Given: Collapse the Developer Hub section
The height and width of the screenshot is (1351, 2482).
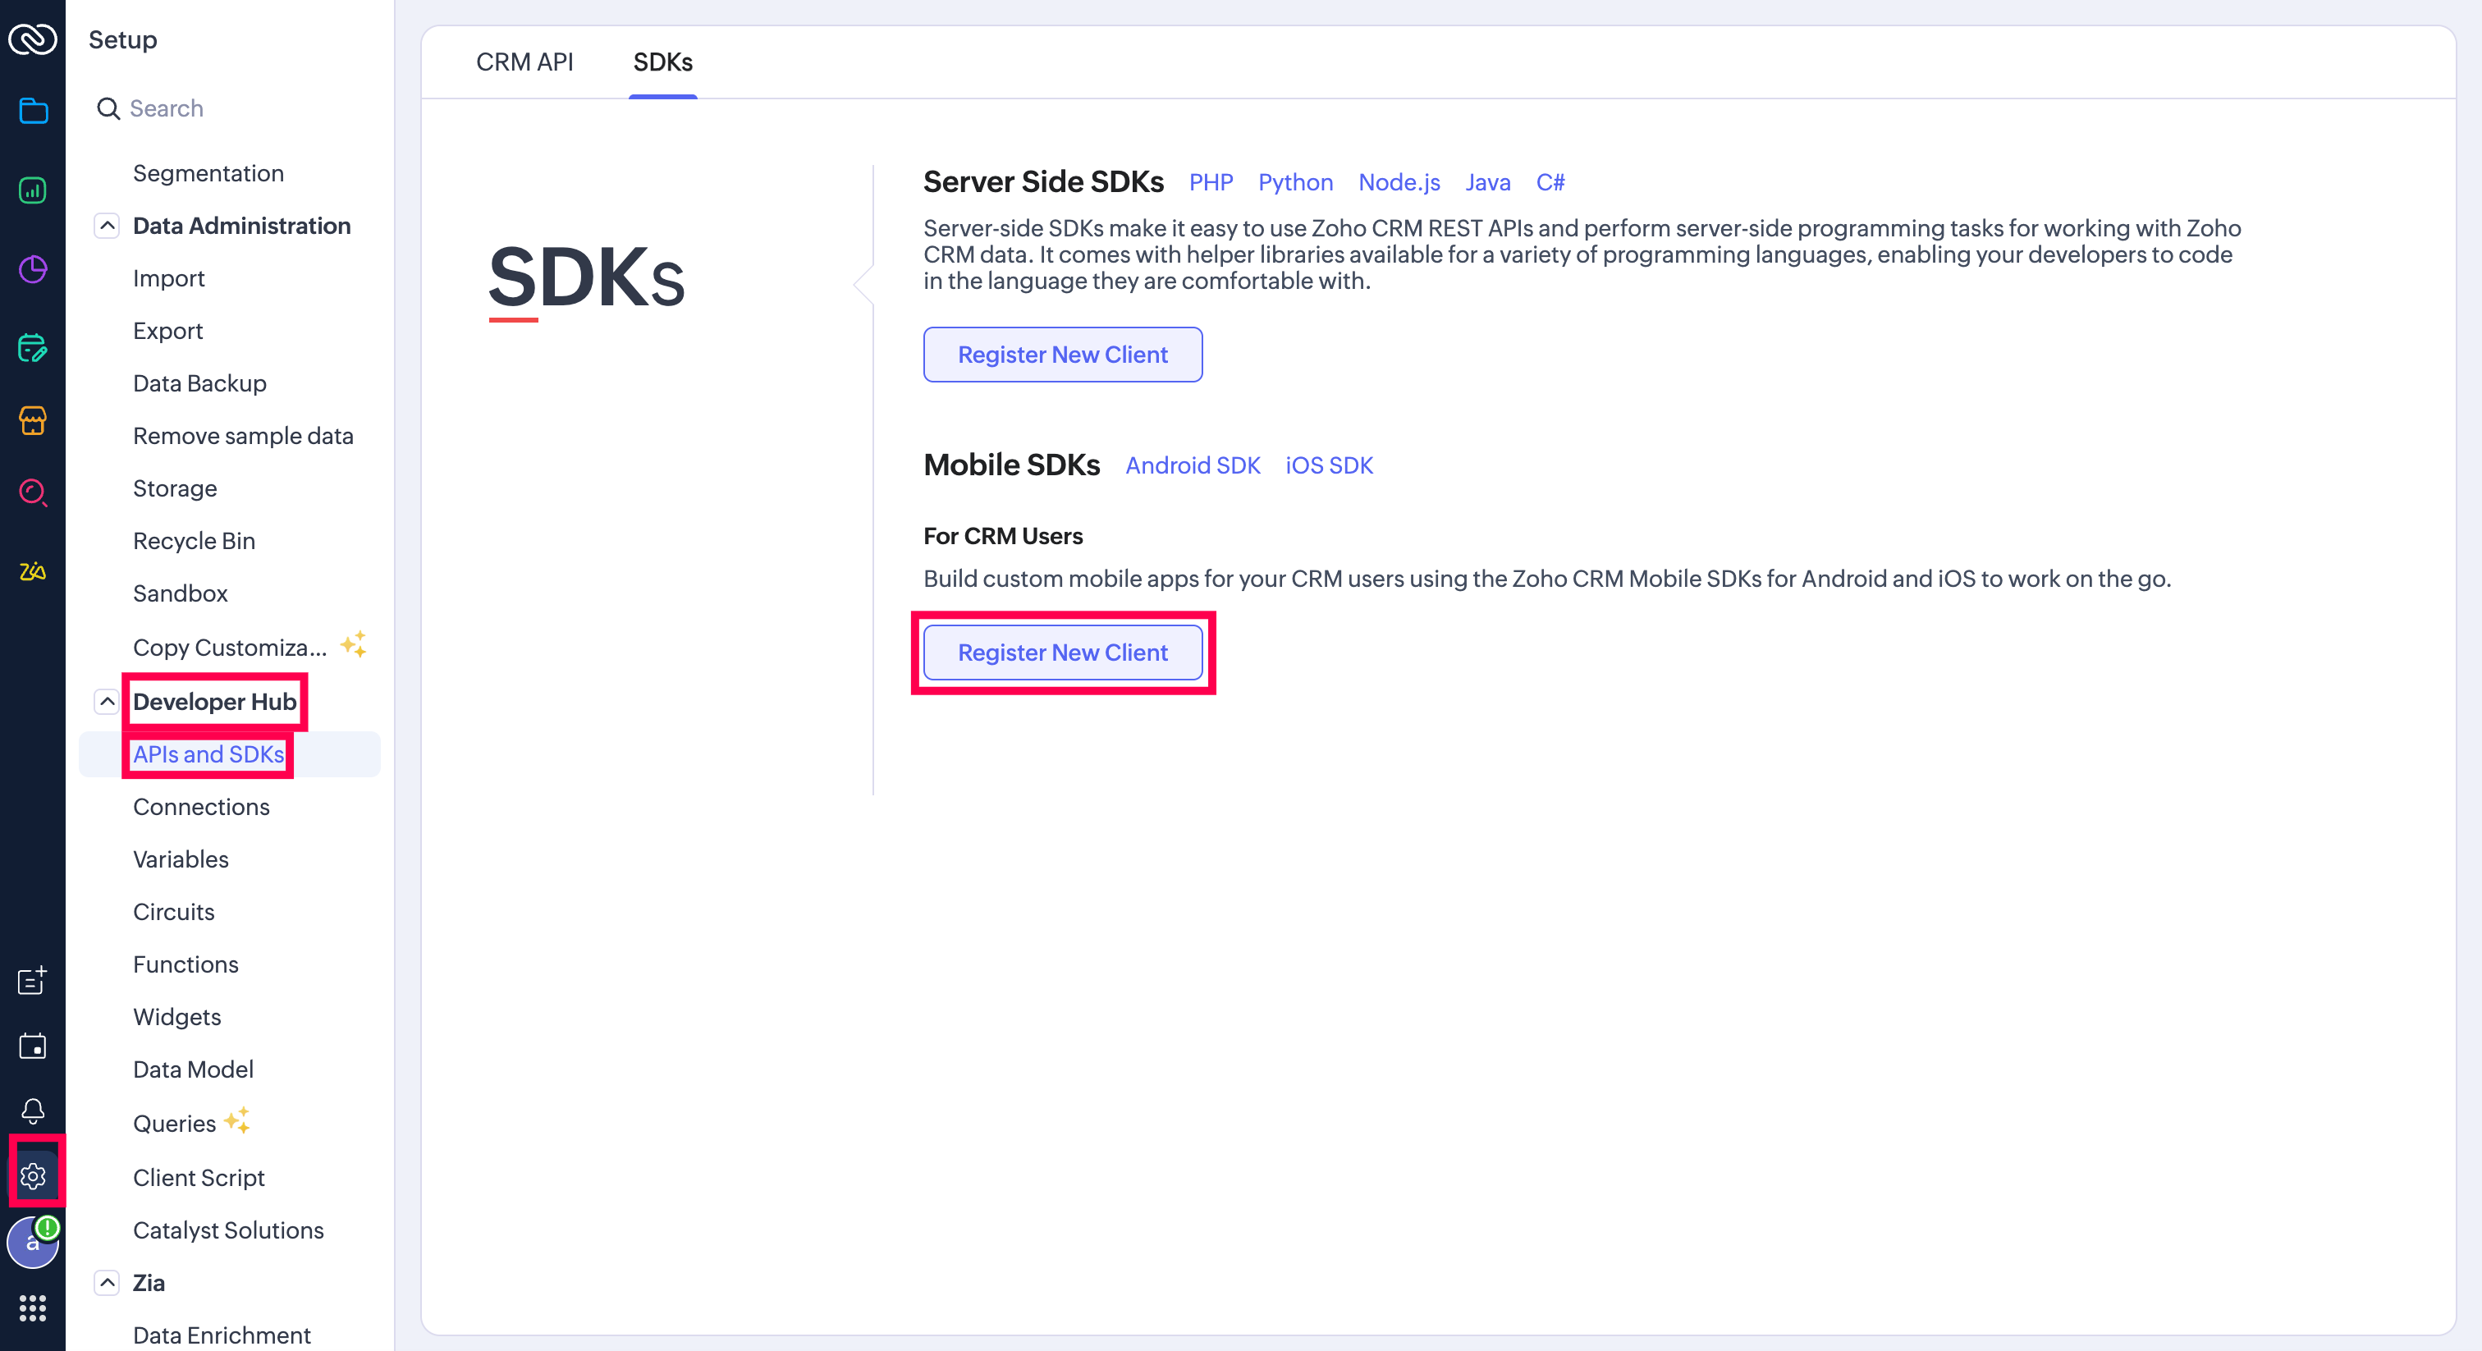Looking at the screenshot, I should tap(107, 702).
